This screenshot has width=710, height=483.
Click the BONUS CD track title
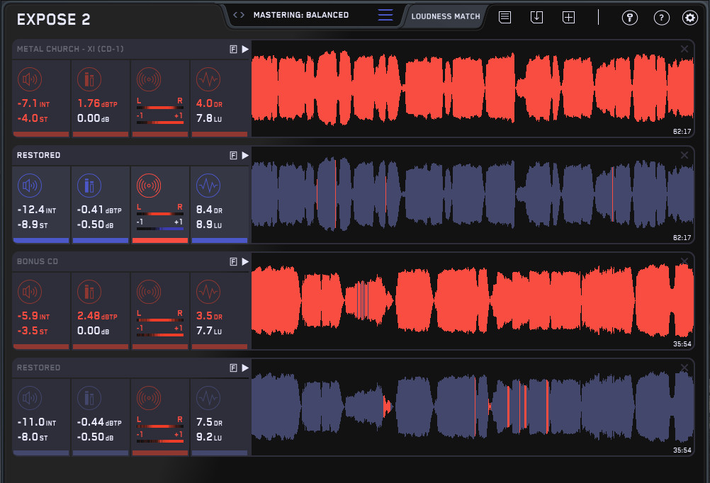coord(37,261)
